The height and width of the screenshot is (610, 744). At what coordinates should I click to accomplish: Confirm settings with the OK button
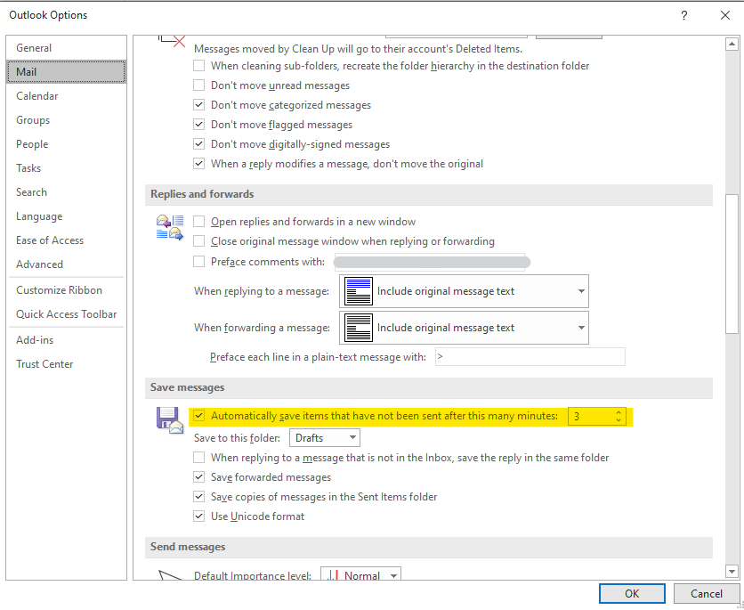coord(632,593)
